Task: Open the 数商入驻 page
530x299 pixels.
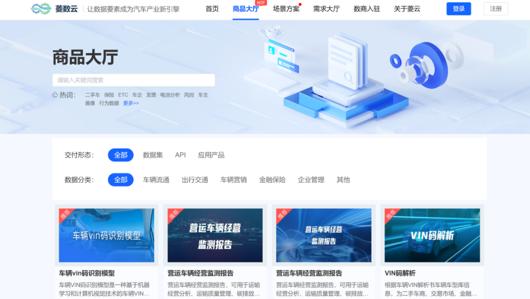Action: [367, 9]
